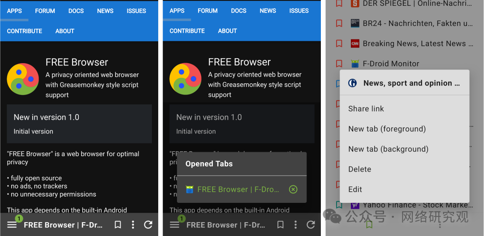
Task: Open 'Breaking News, Latest News' bookmark
Action: pos(417,43)
